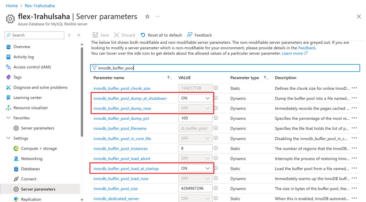Open innodb_buffer_pool_in_core_file value dropdown
Screen dimensions: 366x202
tap(195, 138)
